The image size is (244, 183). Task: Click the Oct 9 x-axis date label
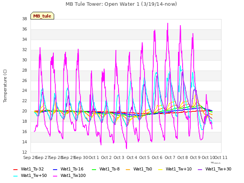coord(195,157)
